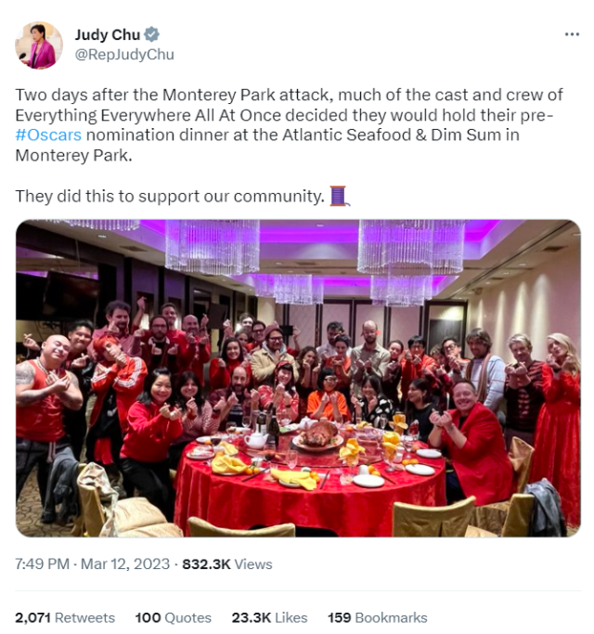Visit the @RepJudyChu handle link

124,54
